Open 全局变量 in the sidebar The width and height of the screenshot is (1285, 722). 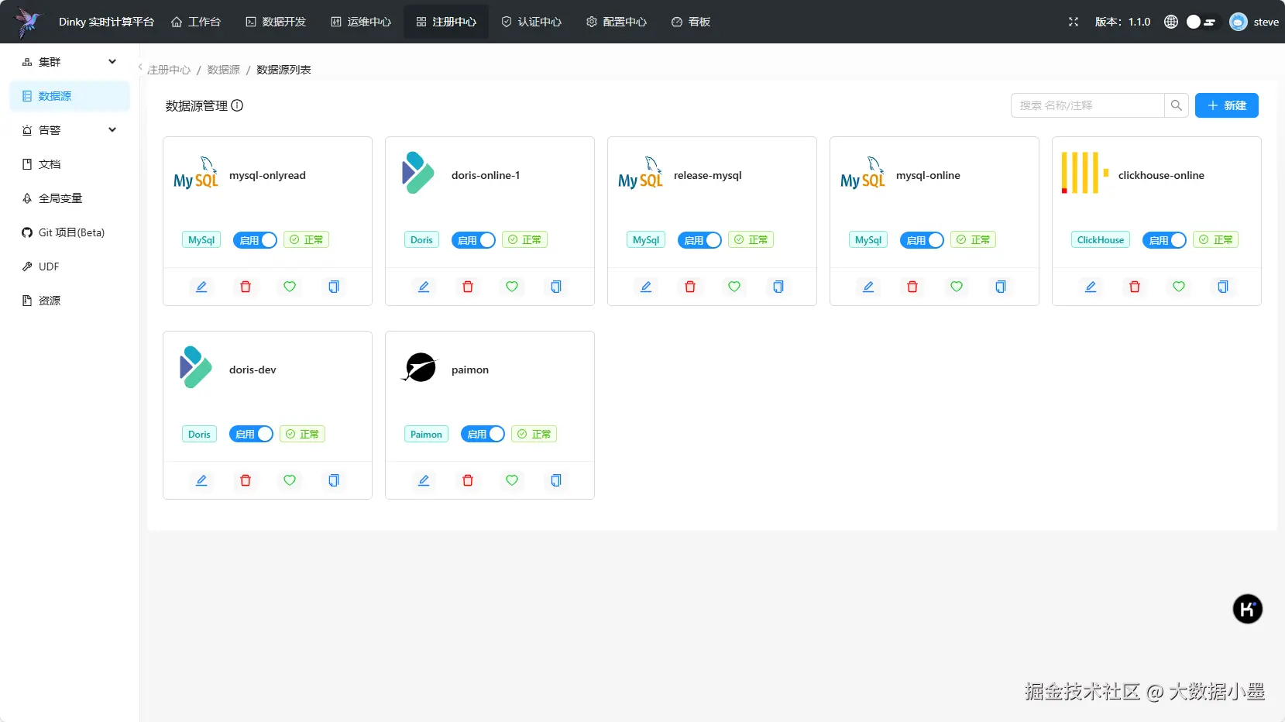tap(70, 198)
